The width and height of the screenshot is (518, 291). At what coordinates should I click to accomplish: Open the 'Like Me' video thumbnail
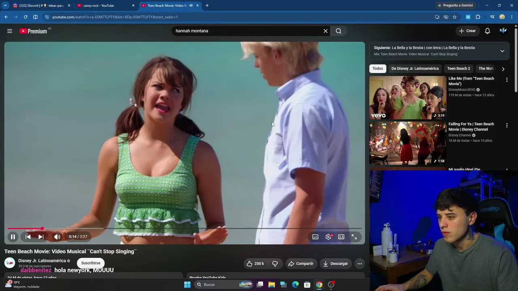pyautogui.click(x=408, y=98)
